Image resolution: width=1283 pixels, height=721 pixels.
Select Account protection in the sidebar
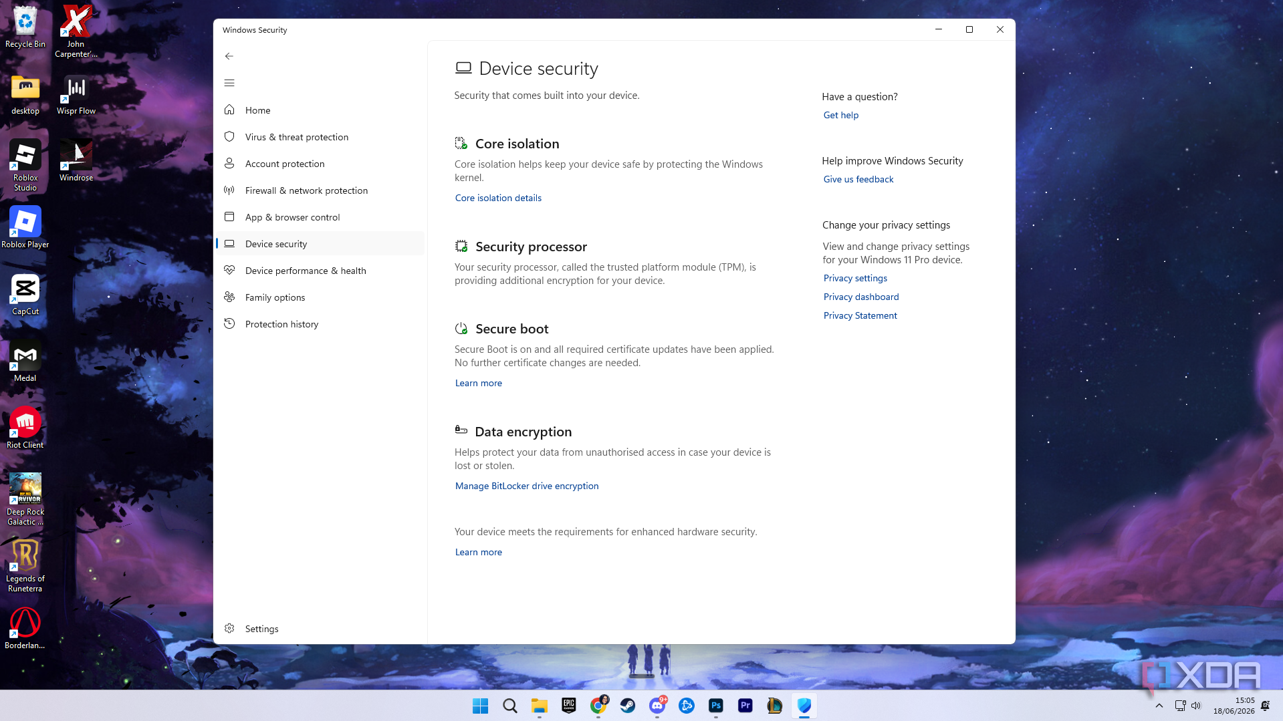[x=320, y=164]
